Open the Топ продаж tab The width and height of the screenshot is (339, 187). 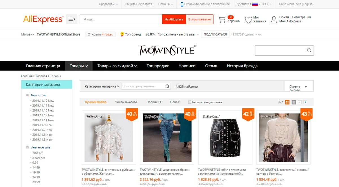[x=158, y=66]
